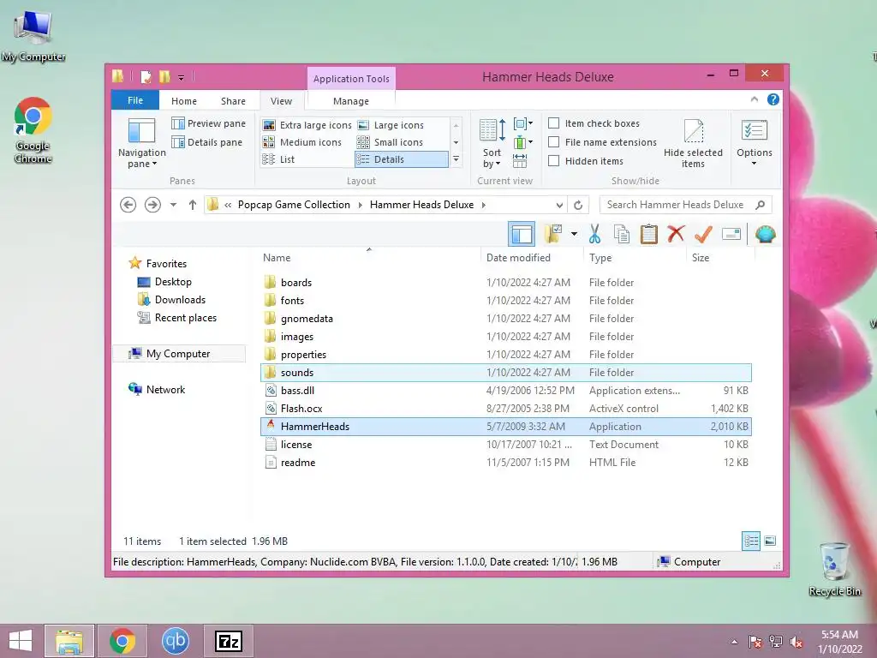Click the orange checkmark Properties icon
The width and height of the screenshot is (877, 658).
703,234
